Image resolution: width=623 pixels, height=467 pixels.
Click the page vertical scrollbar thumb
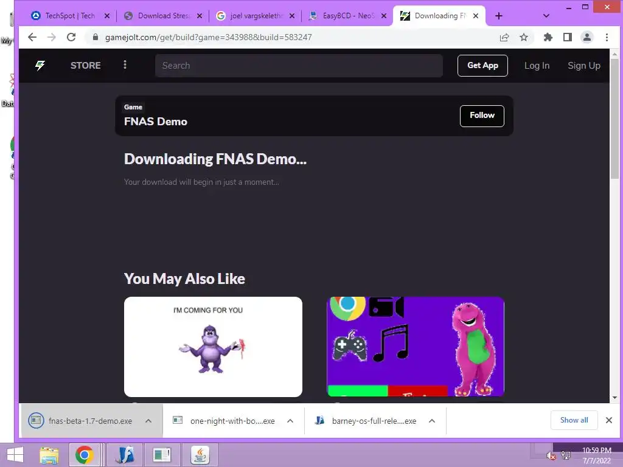tap(614, 119)
